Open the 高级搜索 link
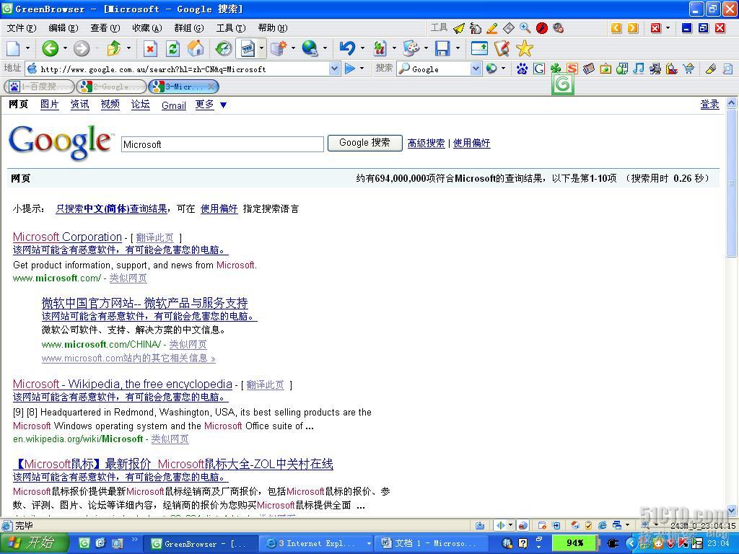 (426, 144)
